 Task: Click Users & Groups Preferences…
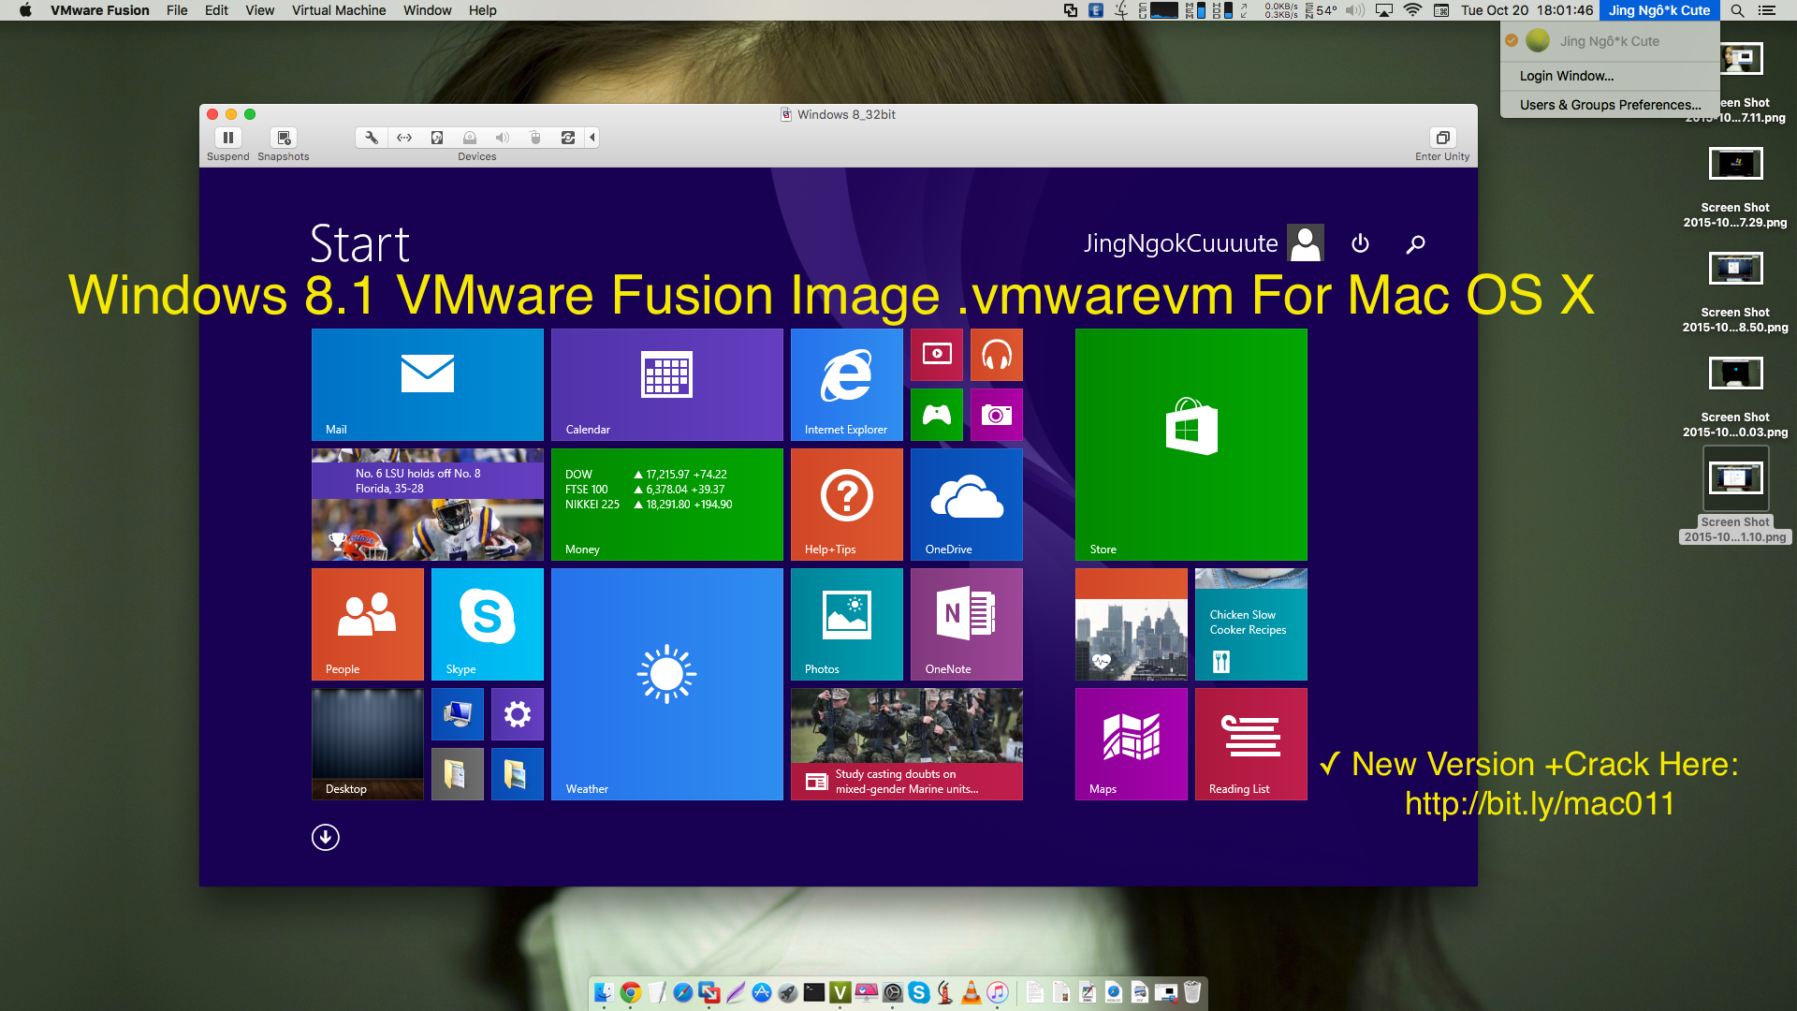click(1610, 105)
